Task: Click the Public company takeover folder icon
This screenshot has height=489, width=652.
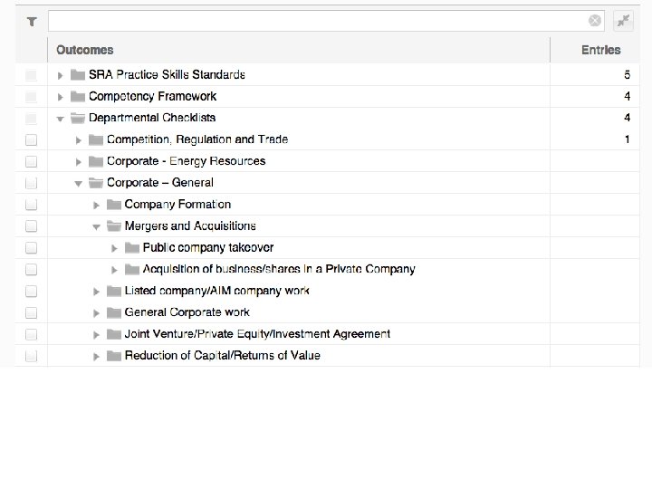Action: [131, 247]
